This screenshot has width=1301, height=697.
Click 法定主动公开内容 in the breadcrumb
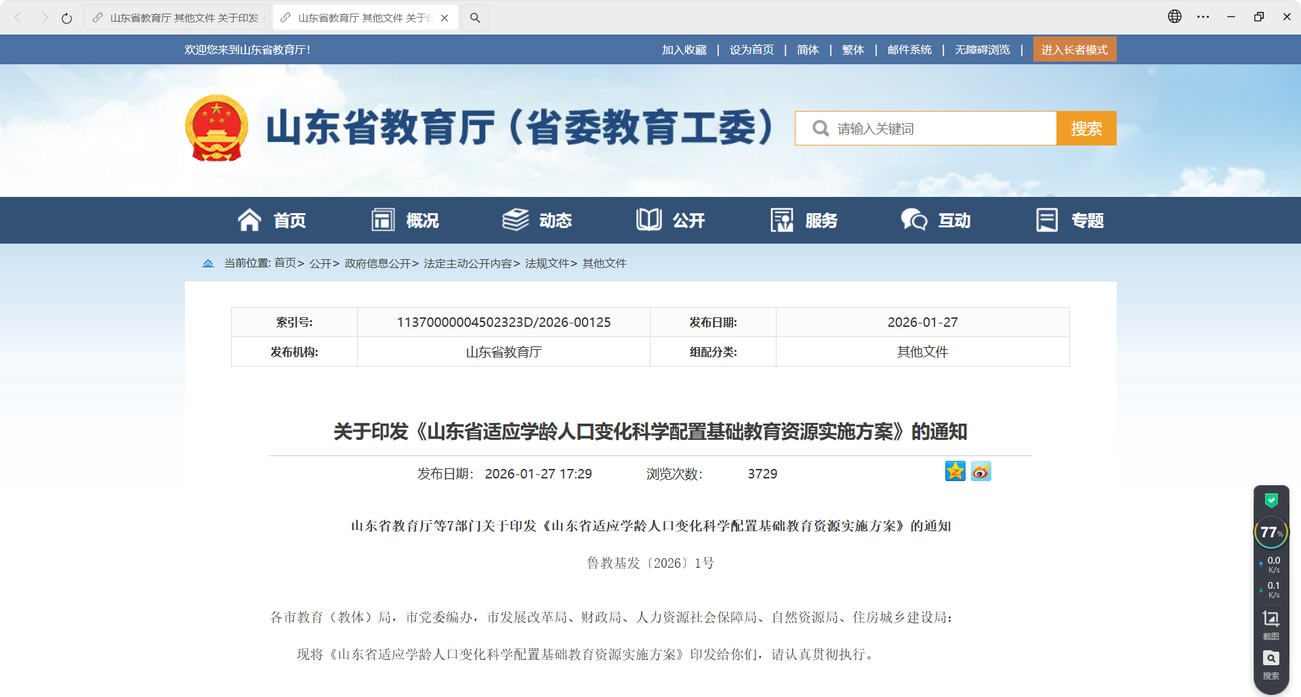(468, 263)
